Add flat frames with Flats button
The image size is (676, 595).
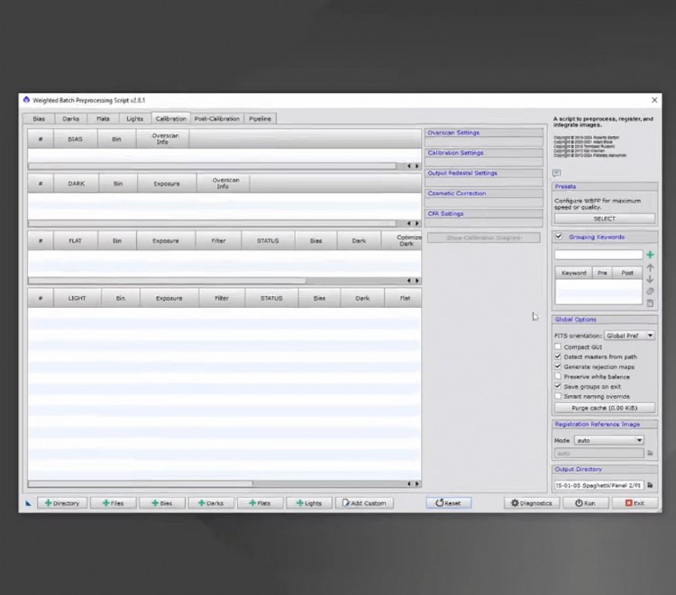pos(260,503)
